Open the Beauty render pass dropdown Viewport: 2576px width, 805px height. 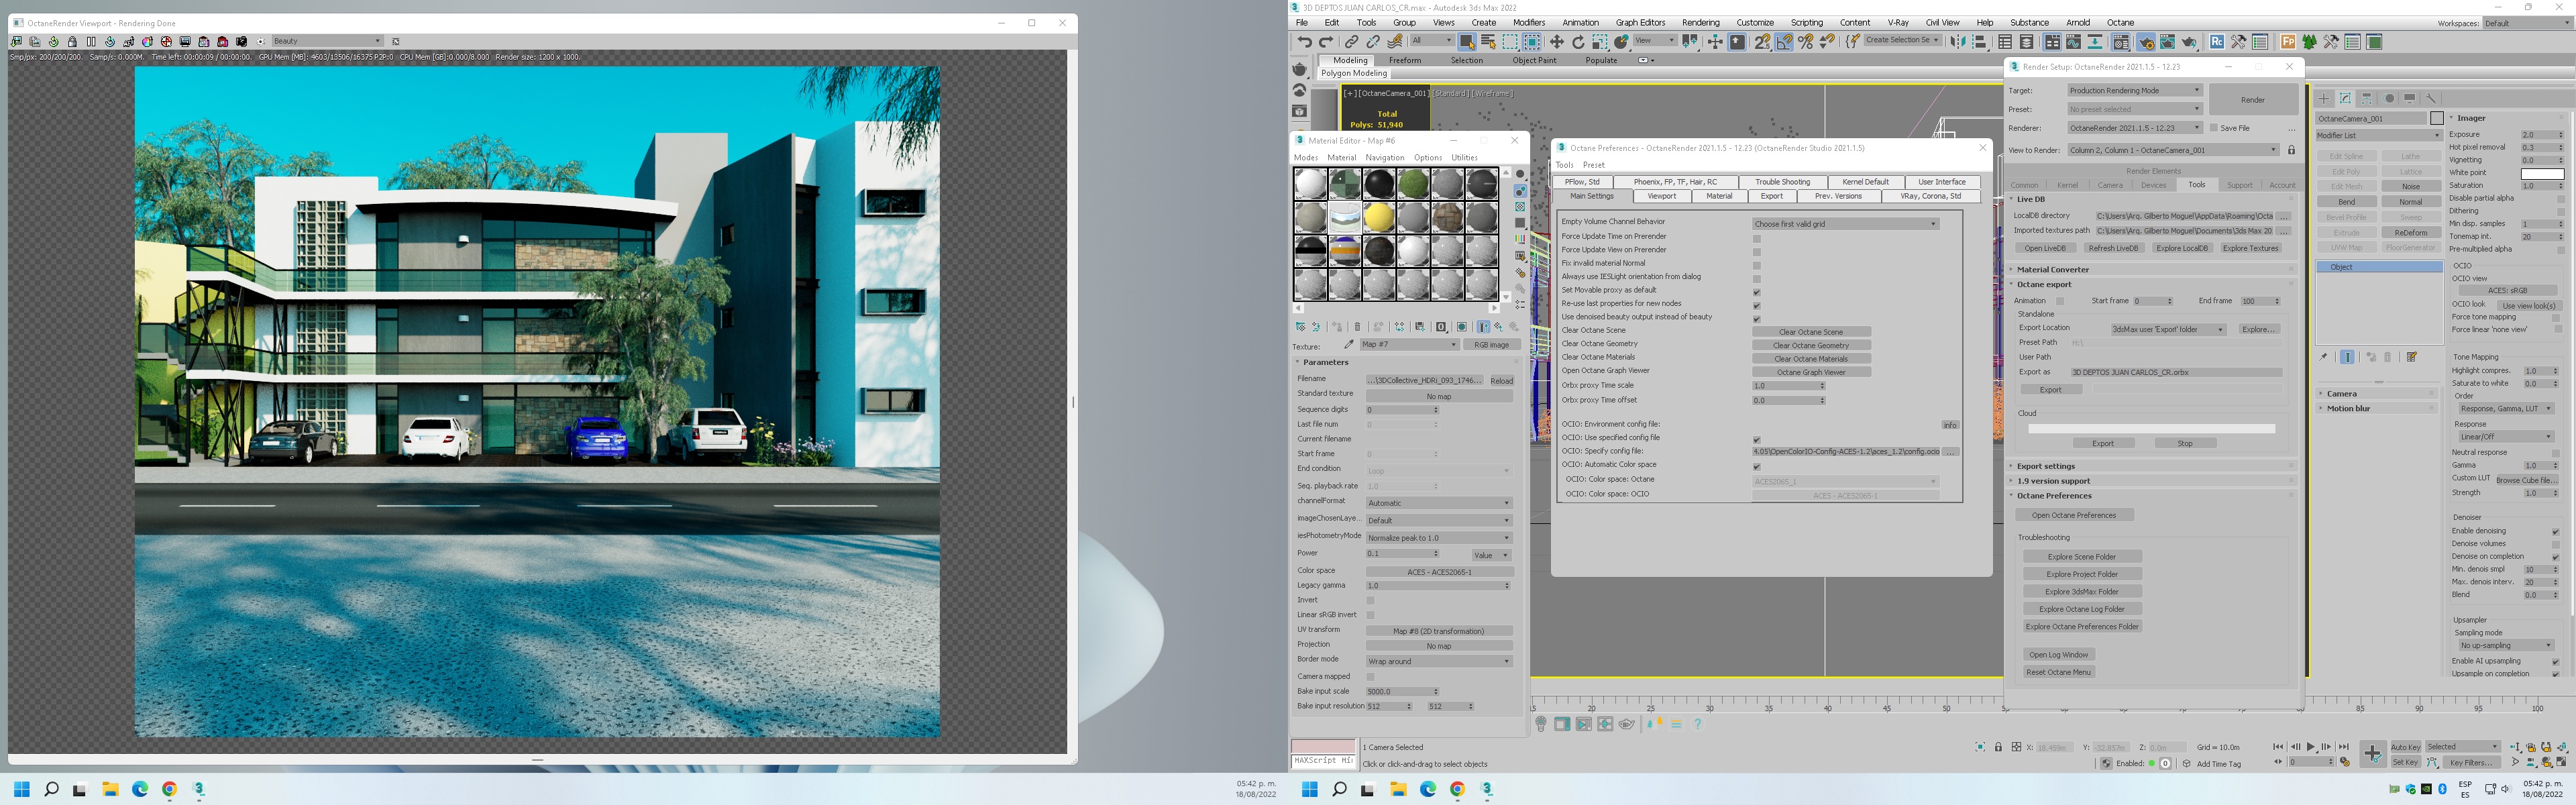click(x=327, y=41)
